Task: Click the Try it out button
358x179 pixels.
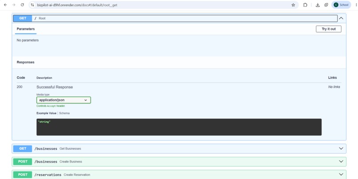Action: tap(329, 29)
